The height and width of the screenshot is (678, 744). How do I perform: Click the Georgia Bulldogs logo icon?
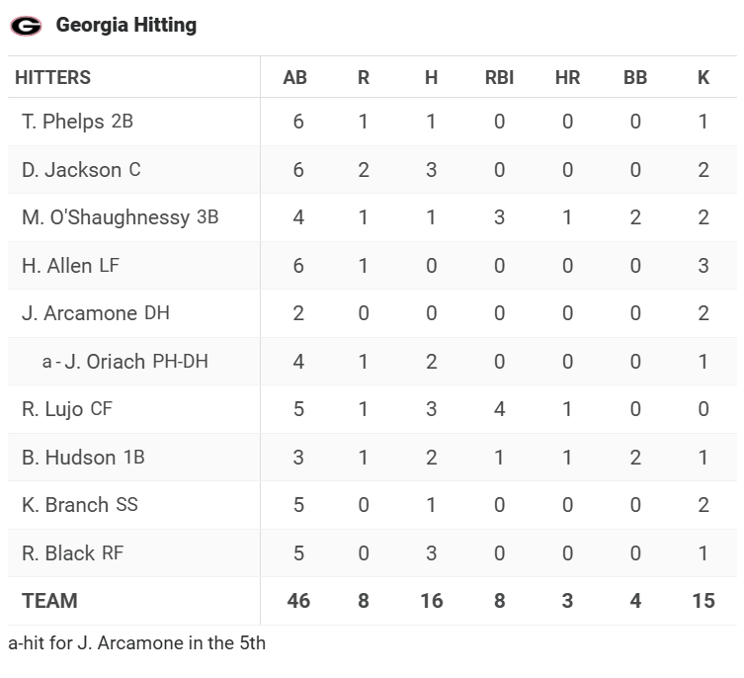click(x=26, y=26)
